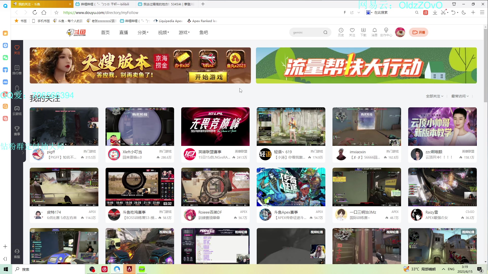Reload the page with refresh icon
488x274 pixels.
(35, 12)
